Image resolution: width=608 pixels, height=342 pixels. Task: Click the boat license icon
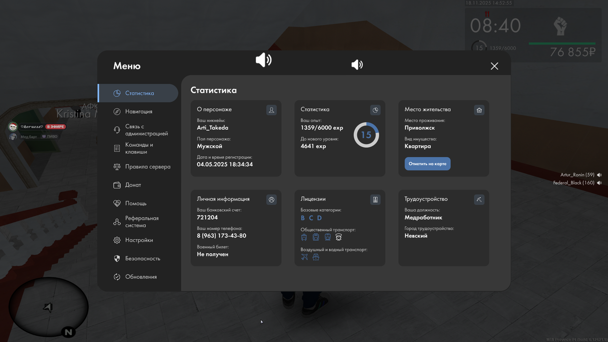(316, 257)
